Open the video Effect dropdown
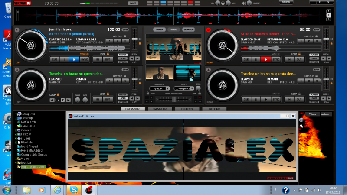347x195 pixels. click(x=183, y=88)
